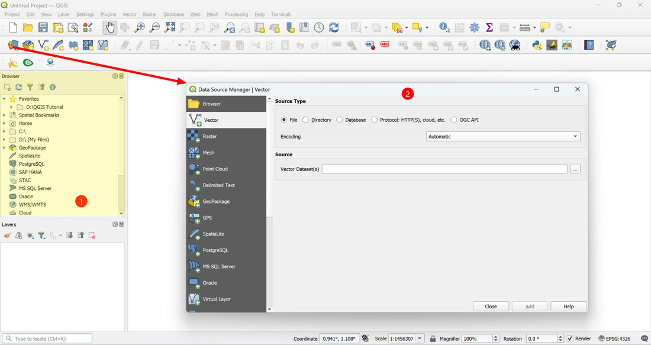Open the Measure tool dropdown arrow
This screenshot has height=345, width=651.
point(534,28)
